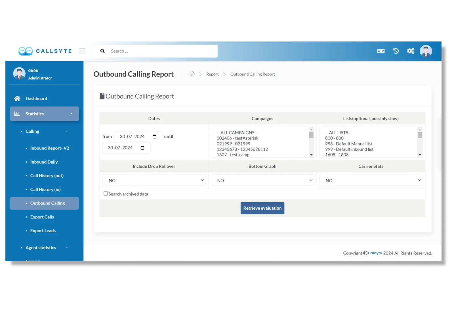The height and width of the screenshot is (319, 454).
Task: Enable the Search archived data checkbox
Action: (x=106, y=193)
